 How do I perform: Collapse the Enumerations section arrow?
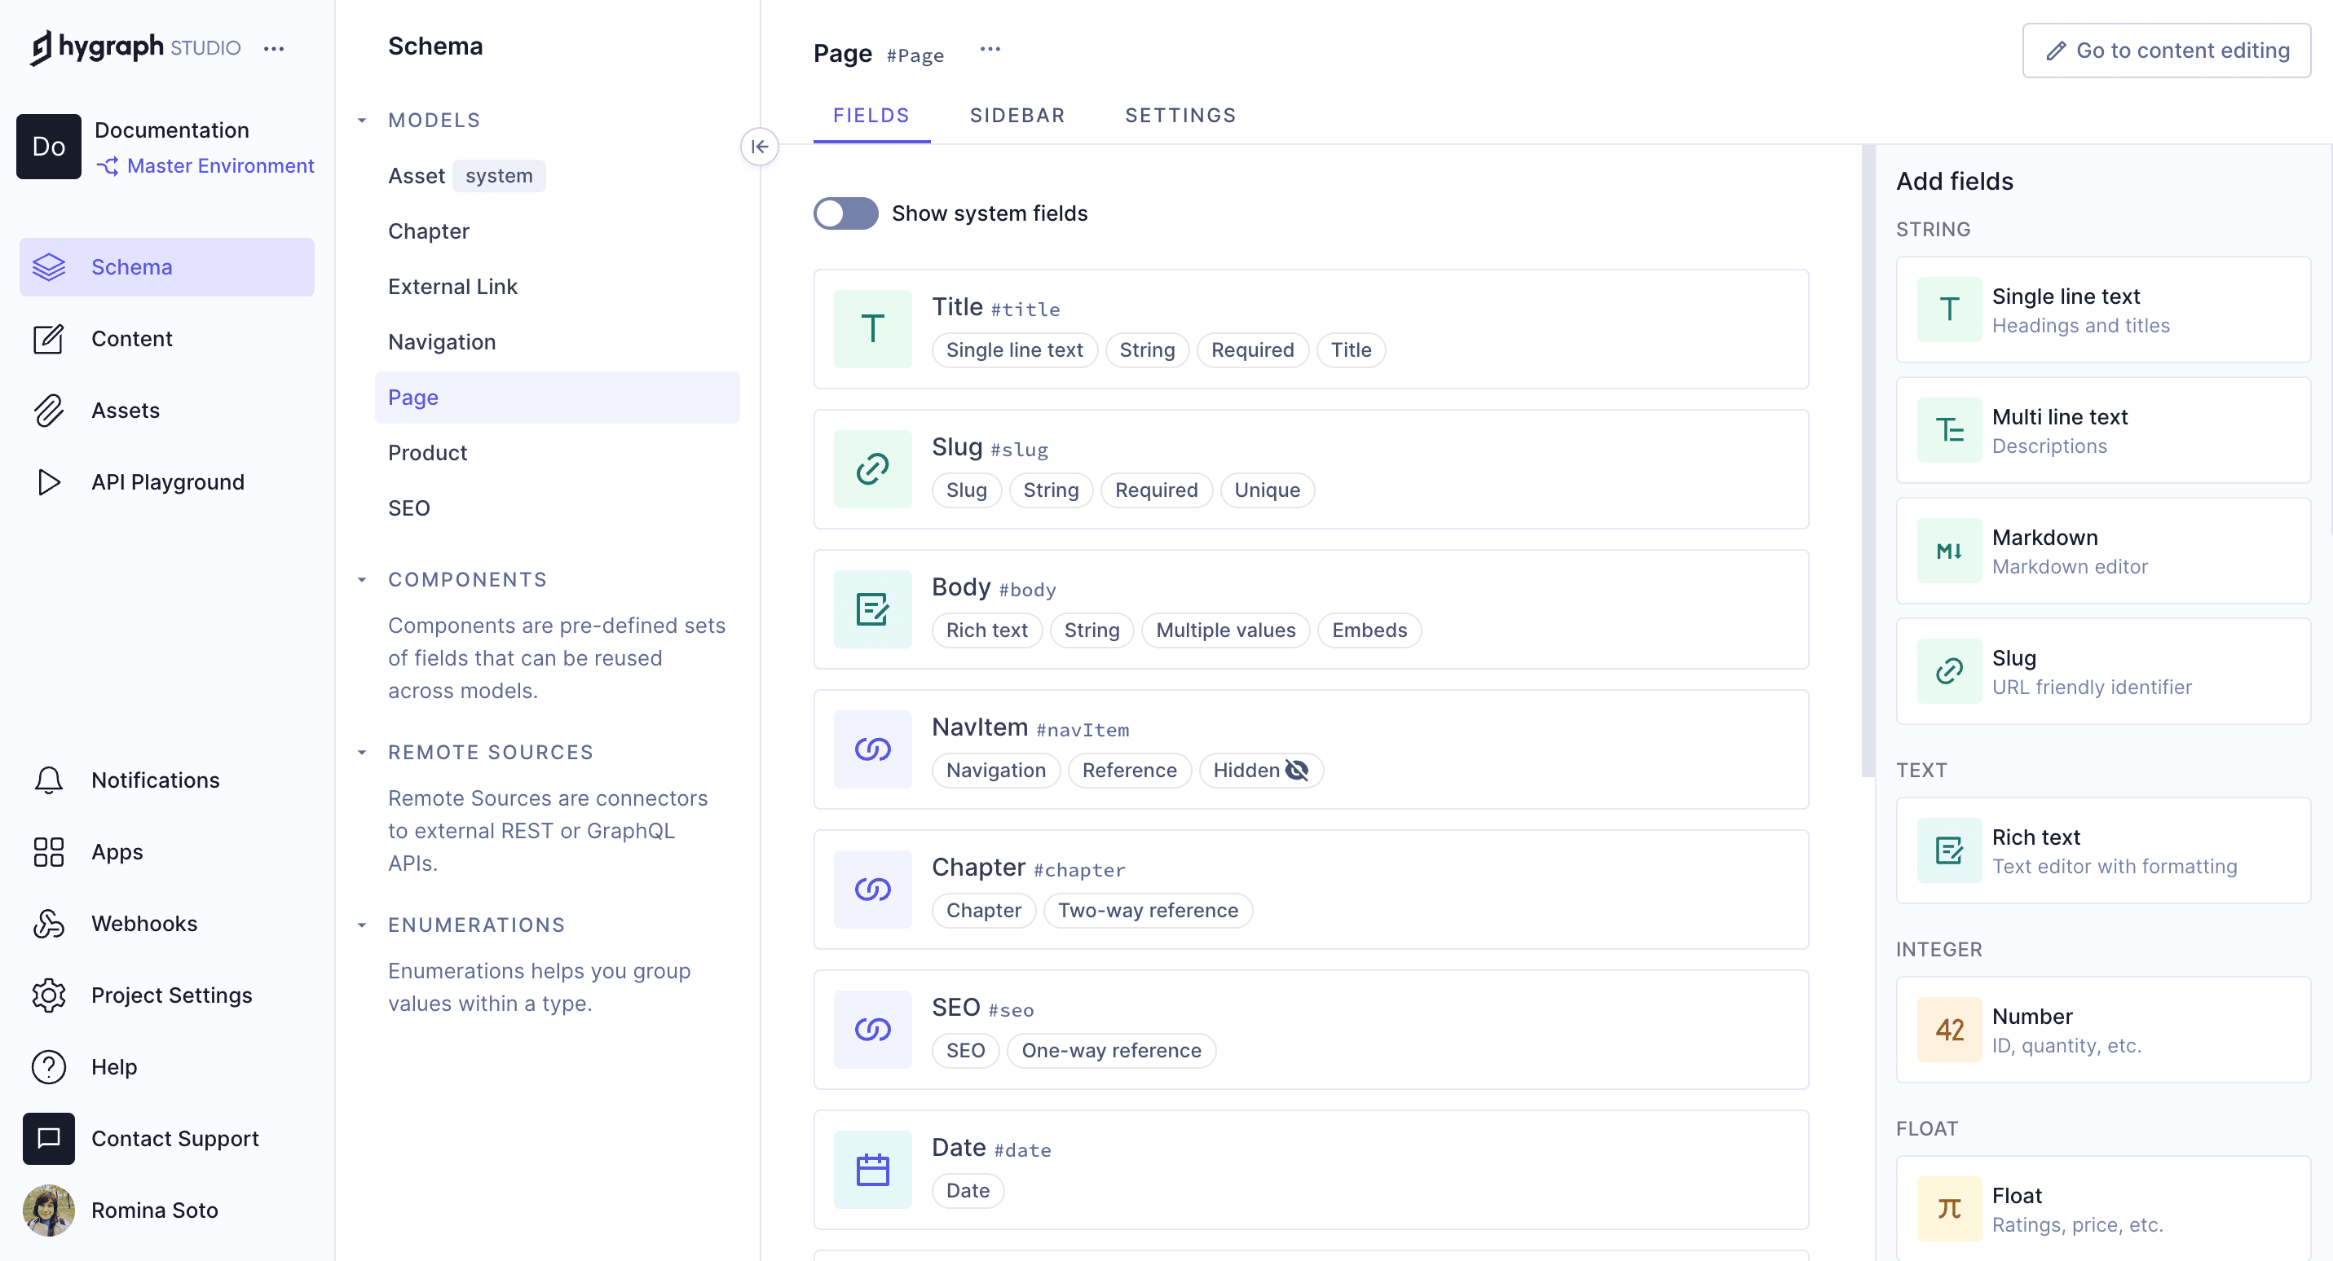[362, 925]
